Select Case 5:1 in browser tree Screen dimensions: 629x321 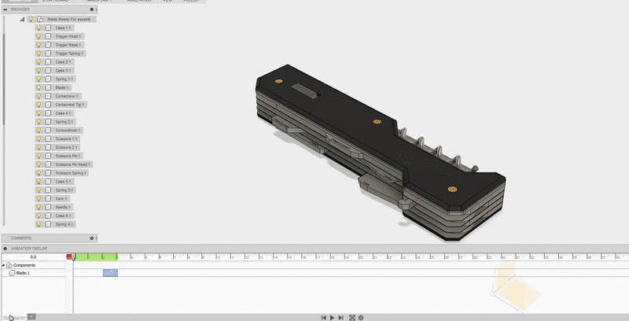(x=63, y=182)
